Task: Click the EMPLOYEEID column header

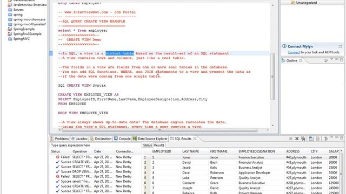Action: coord(162,151)
